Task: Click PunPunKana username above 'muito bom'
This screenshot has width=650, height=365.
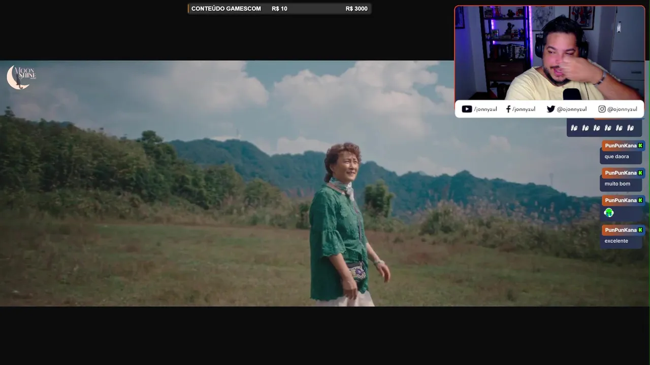Action: (x=621, y=173)
